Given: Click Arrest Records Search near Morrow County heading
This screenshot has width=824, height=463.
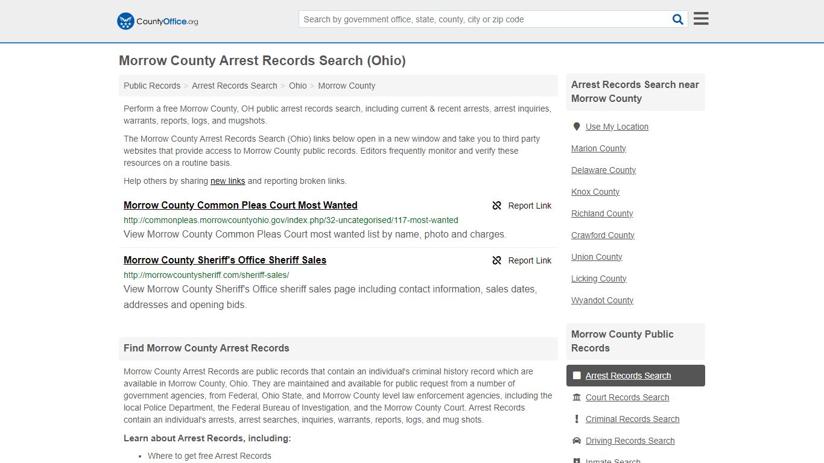Looking at the screenshot, I should pyautogui.click(x=635, y=92).
